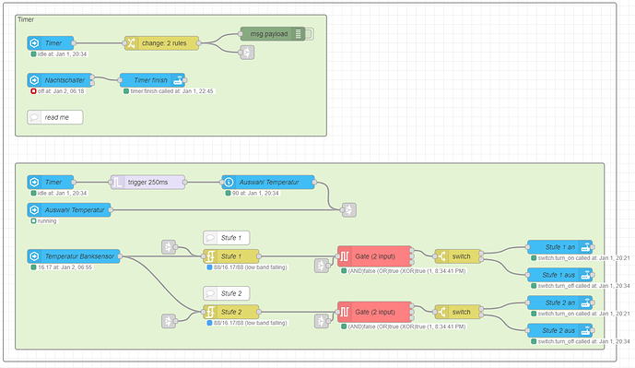Click the link-out node after change node

pyautogui.click(x=247, y=53)
